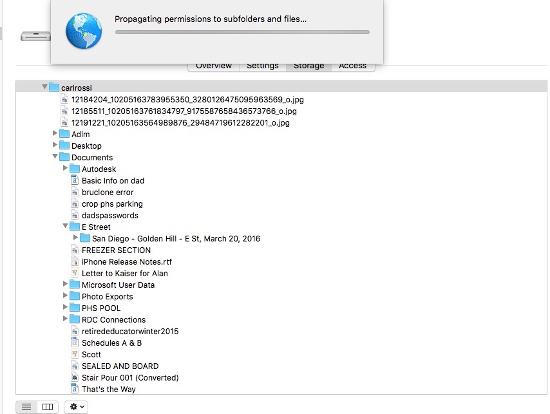Viewport: 550px width, 414px height.
Task: Switch to column view mode
Action: pyautogui.click(x=48, y=407)
